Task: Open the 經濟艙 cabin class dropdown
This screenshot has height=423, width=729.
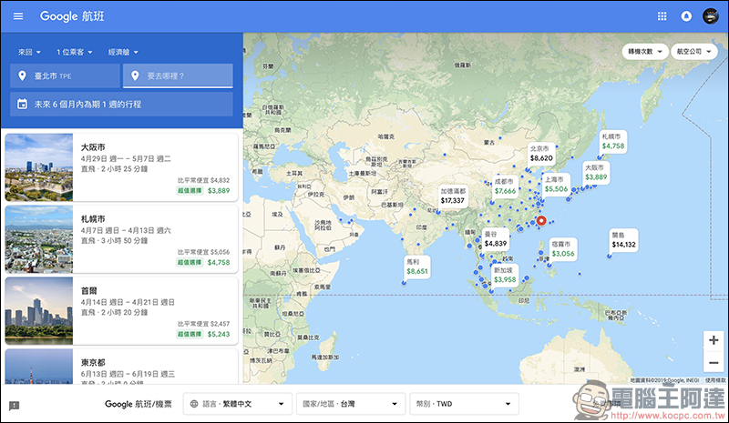Action: point(123,52)
